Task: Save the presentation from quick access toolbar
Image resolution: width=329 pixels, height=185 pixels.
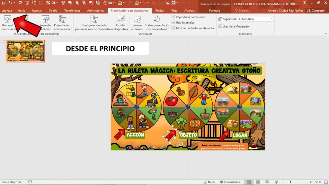Action: tap(4, 3)
